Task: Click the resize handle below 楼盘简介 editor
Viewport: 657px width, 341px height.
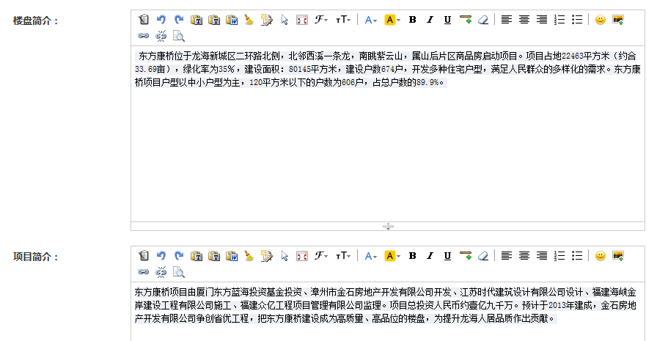Action: [x=388, y=226]
